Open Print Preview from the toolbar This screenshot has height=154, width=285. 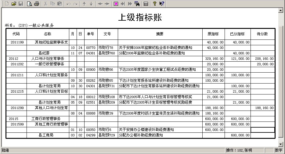click(x=29, y=4)
